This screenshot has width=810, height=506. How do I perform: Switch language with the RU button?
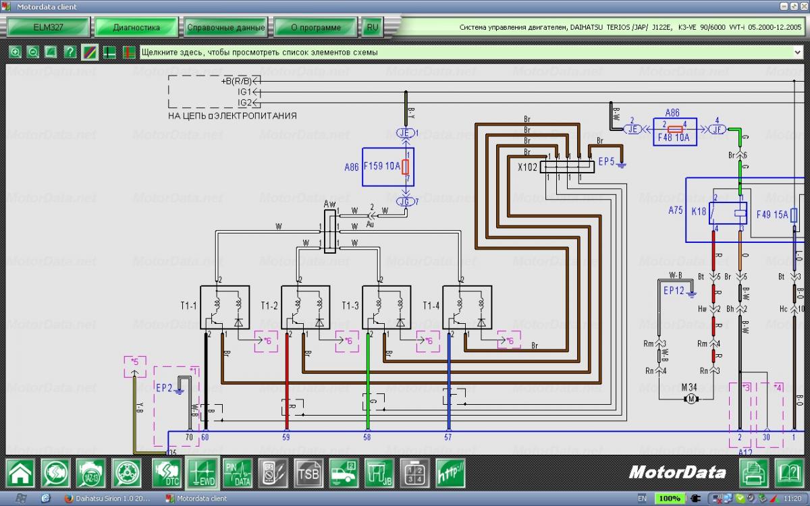pyautogui.click(x=372, y=28)
